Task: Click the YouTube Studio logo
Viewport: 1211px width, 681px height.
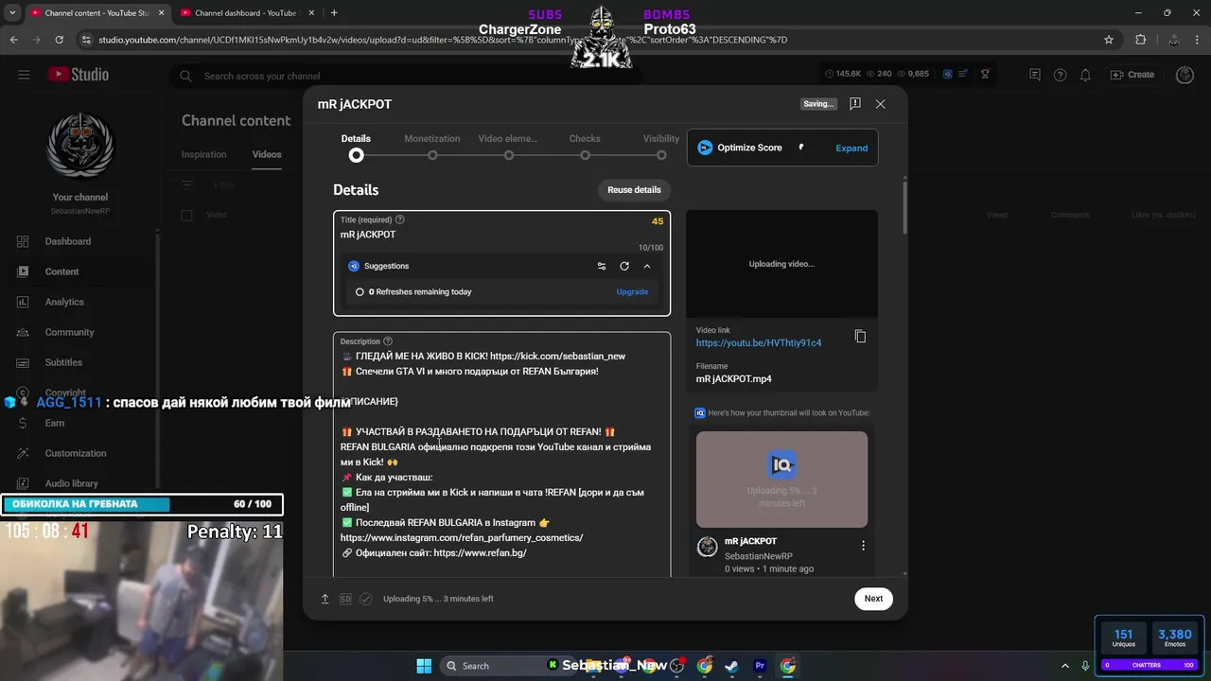Action: [x=79, y=75]
